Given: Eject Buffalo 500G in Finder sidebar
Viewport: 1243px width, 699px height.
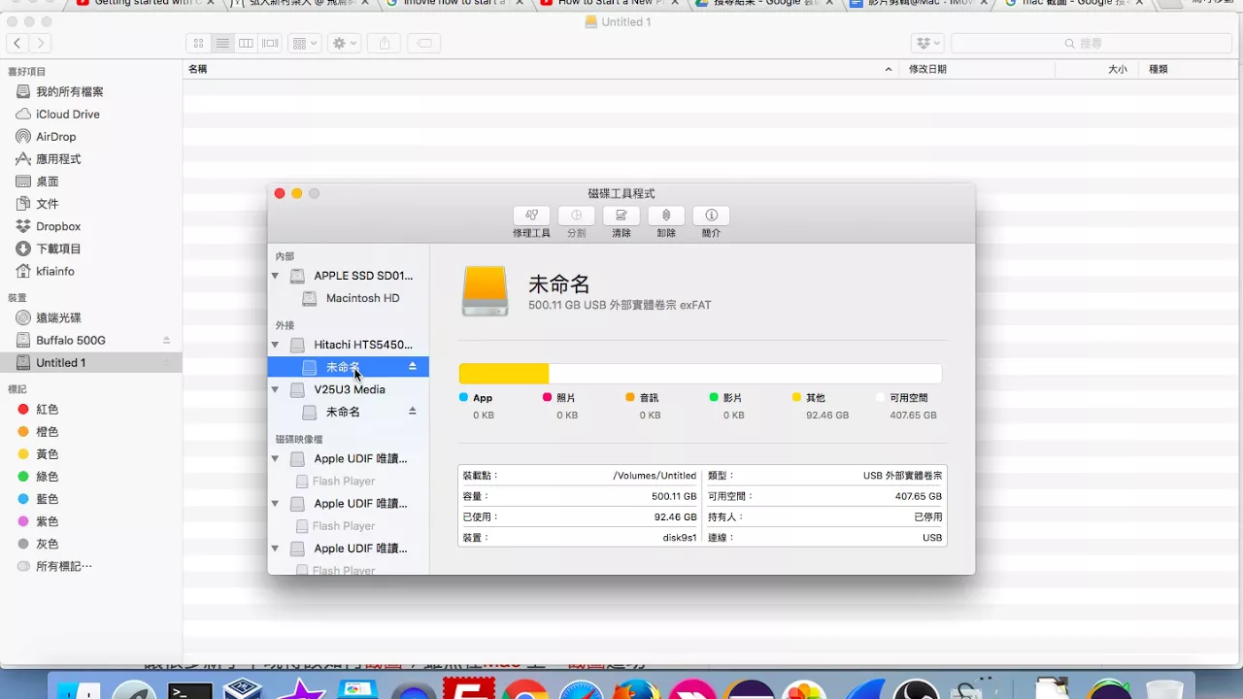Looking at the screenshot, I should (x=166, y=340).
